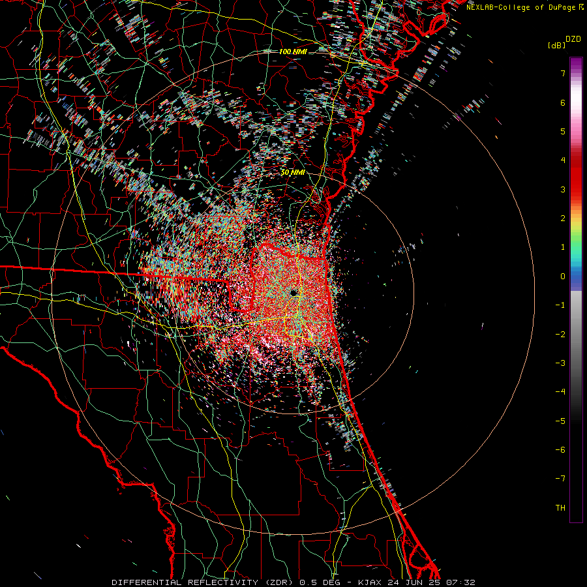Screen dimensions: 587x587
Task: Click the 6 dB label on color scale
Action: (x=563, y=102)
